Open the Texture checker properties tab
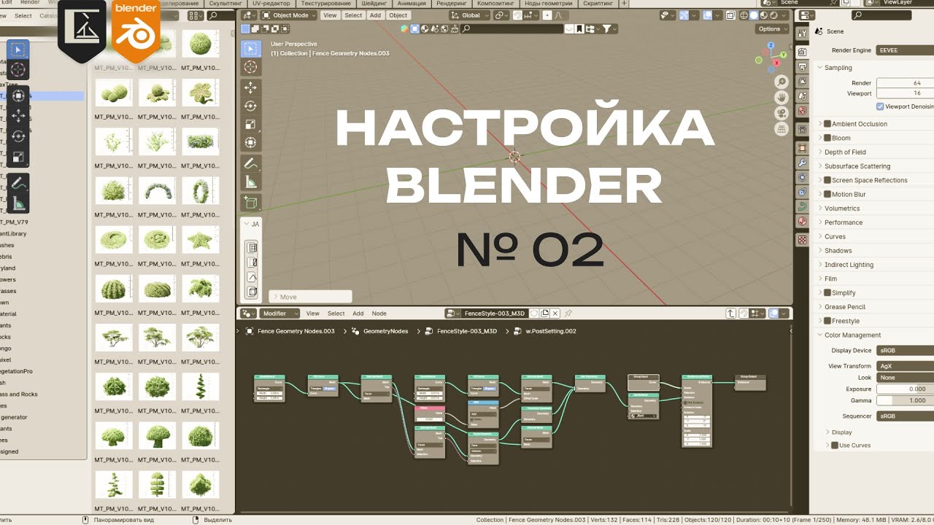The image size is (934, 525). [803, 239]
